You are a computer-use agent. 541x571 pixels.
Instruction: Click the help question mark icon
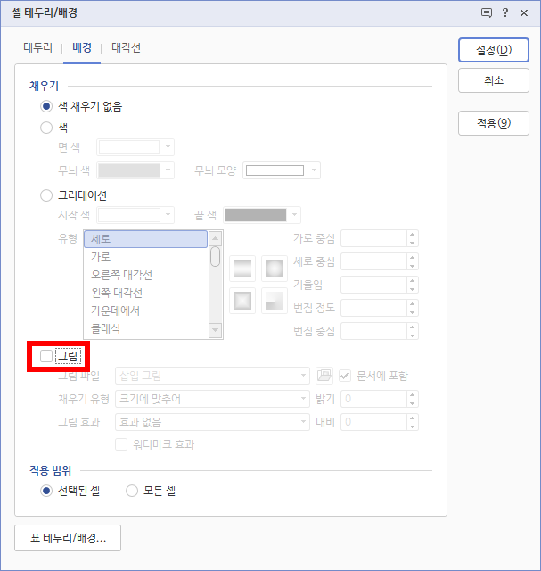coord(505,12)
